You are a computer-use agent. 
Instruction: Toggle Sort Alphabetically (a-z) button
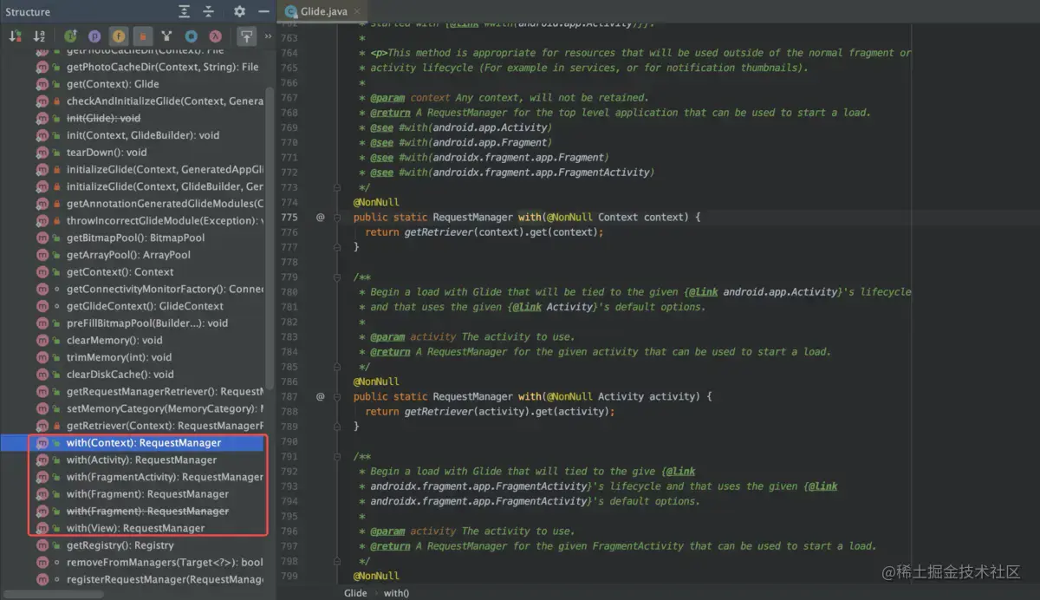click(x=39, y=36)
